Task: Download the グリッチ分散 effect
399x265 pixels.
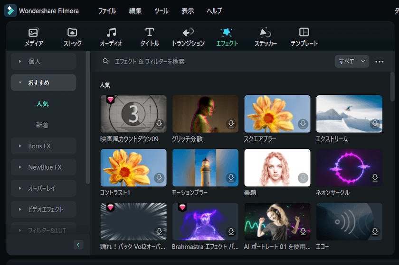Action: [x=231, y=124]
